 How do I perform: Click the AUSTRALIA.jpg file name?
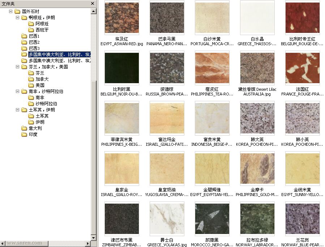[x=257, y=94]
